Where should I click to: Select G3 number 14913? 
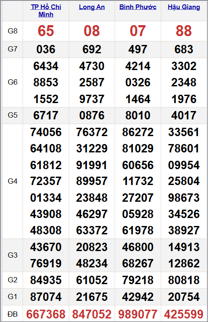pyautogui.click(x=184, y=247)
